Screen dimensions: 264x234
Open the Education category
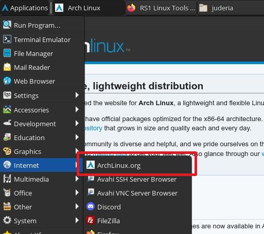pyautogui.click(x=41, y=138)
